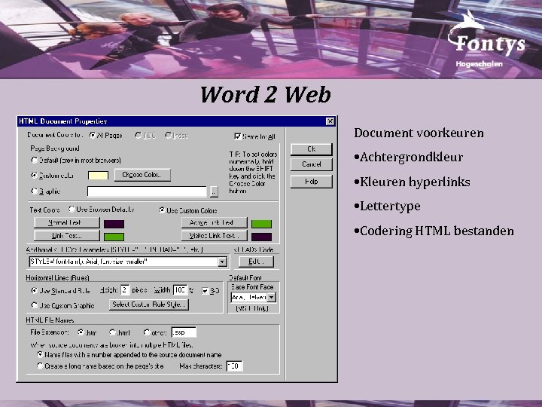Screen dimensions: 542x407
Task: Click the rule Height input field
Action: pos(125,290)
